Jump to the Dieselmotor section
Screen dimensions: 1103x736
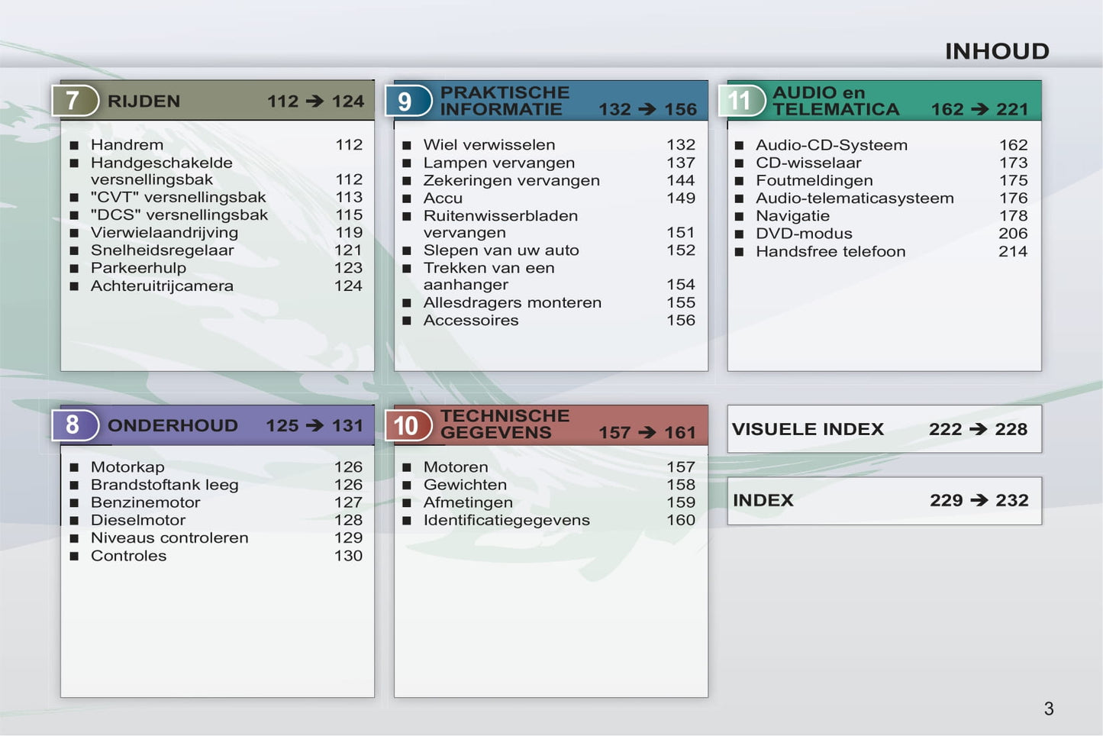[138, 520]
